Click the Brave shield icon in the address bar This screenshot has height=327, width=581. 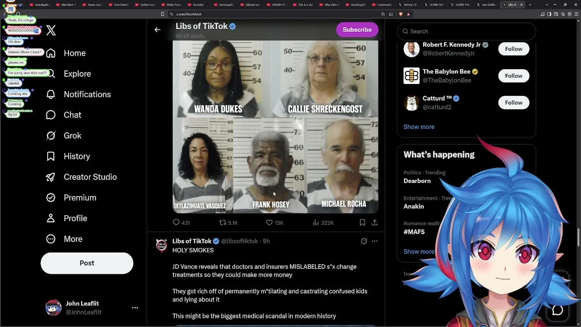pyautogui.click(x=400, y=14)
